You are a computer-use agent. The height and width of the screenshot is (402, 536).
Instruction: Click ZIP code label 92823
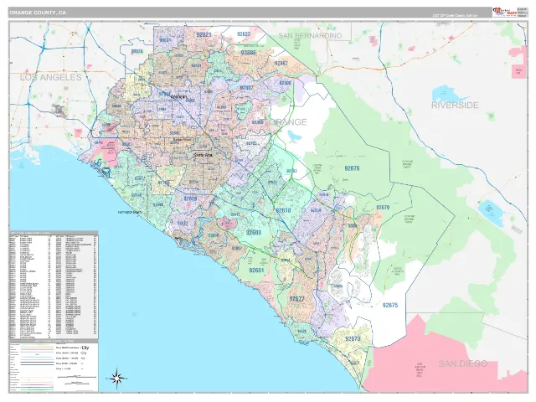(x=244, y=33)
